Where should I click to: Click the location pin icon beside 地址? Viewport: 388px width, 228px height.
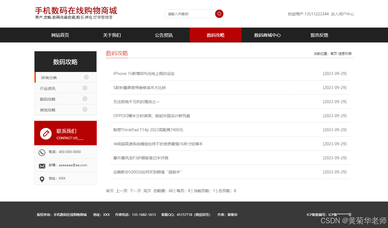point(42,179)
